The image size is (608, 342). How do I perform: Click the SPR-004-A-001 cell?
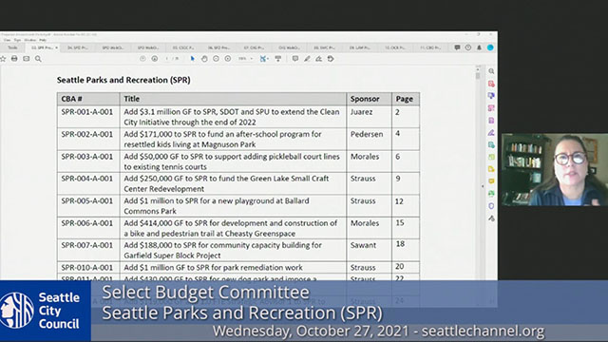(88, 183)
